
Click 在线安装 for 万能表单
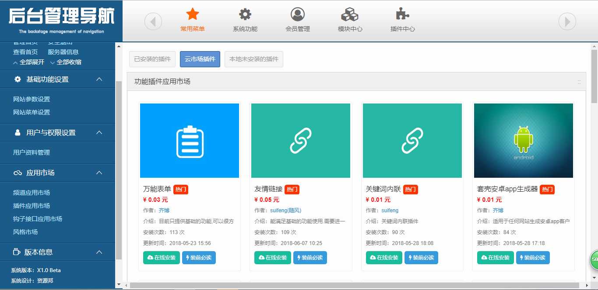(x=161, y=258)
